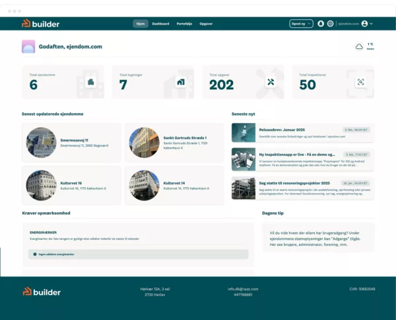The height and width of the screenshot is (320, 396).
Task: Open the Sankt Gertruds Stræde 1 photo
Action: (x=144, y=142)
